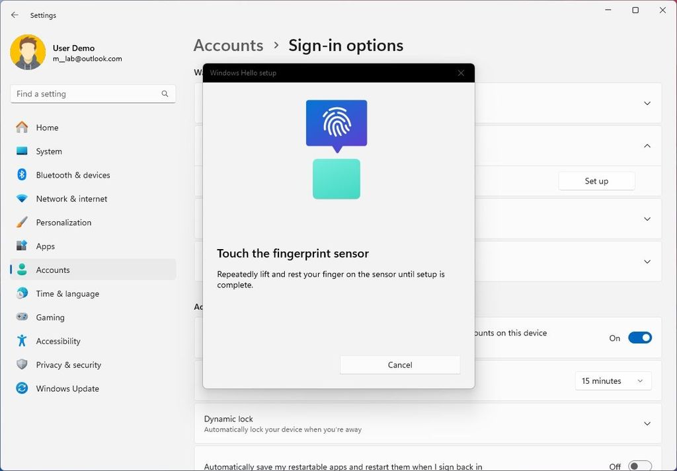The image size is (677, 471).
Task: Collapse the expanded fingerprint recognition section
Action: coord(647,145)
